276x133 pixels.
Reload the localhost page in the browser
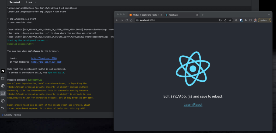[126, 20]
